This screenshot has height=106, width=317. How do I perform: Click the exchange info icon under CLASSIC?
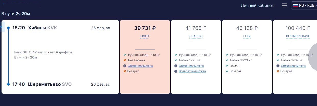[176, 66]
